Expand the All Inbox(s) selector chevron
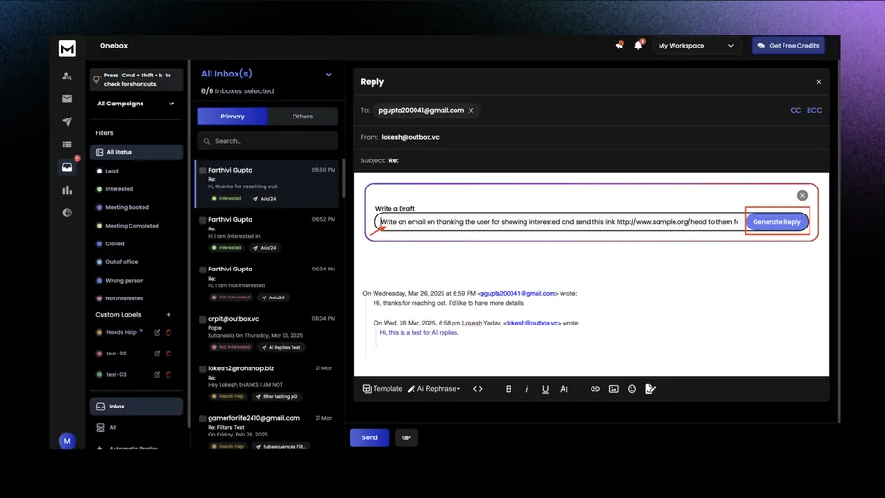The width and height of the screenshot is (885, 498). pos(329,74)
